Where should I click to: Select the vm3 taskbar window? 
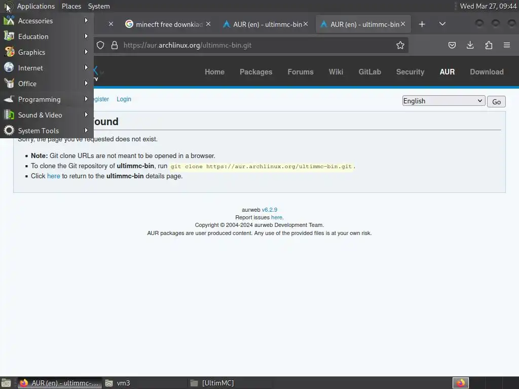pos(144,383)
